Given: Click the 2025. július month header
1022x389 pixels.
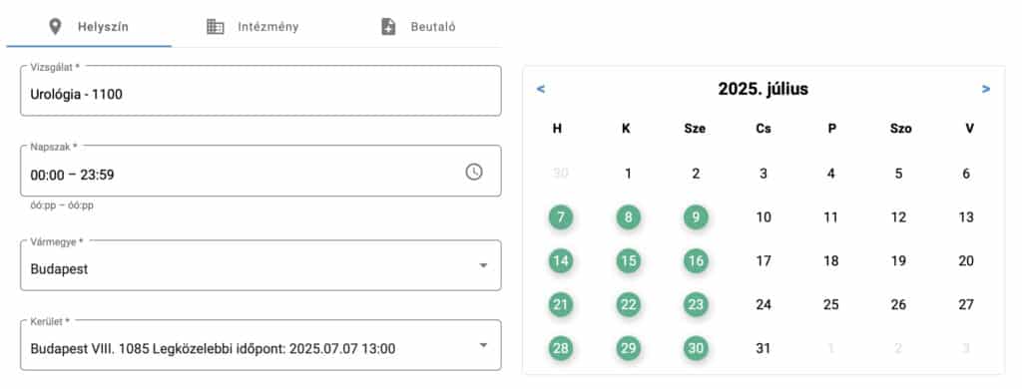Looking at the screenshot, I should click(x=764, y=89).
